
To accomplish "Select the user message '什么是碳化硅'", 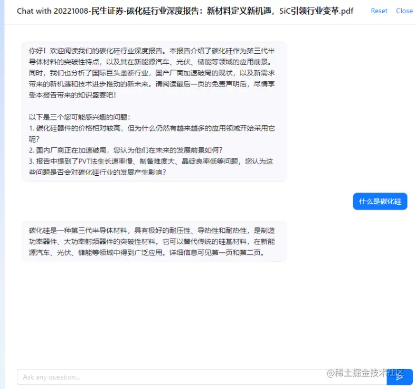I will click(380, 201).
